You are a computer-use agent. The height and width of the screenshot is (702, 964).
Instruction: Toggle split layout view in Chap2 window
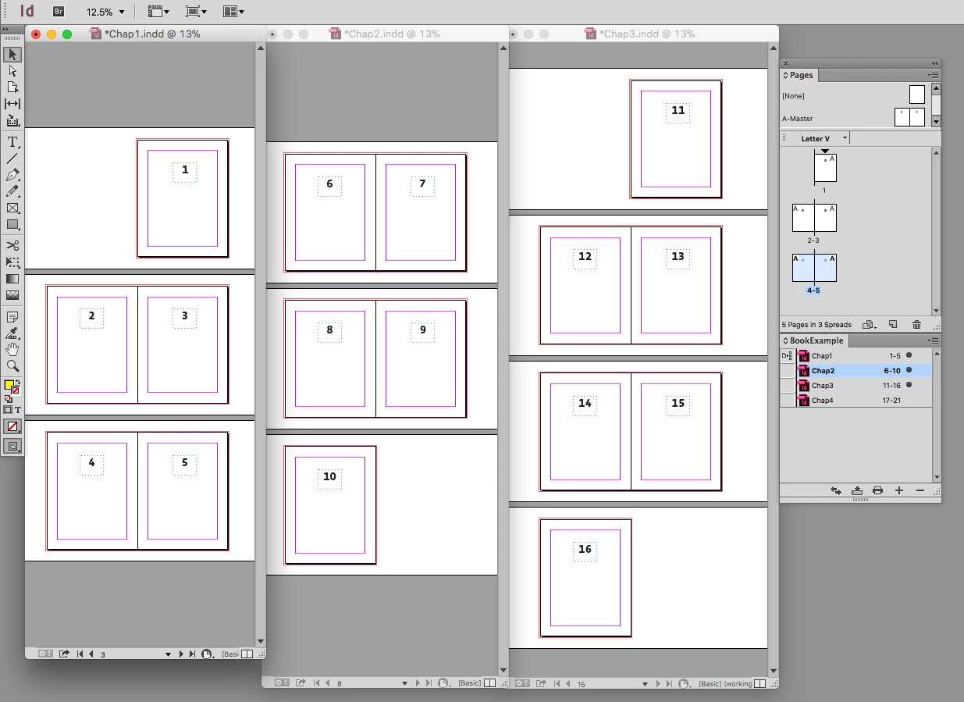click(x=490, y=683)
